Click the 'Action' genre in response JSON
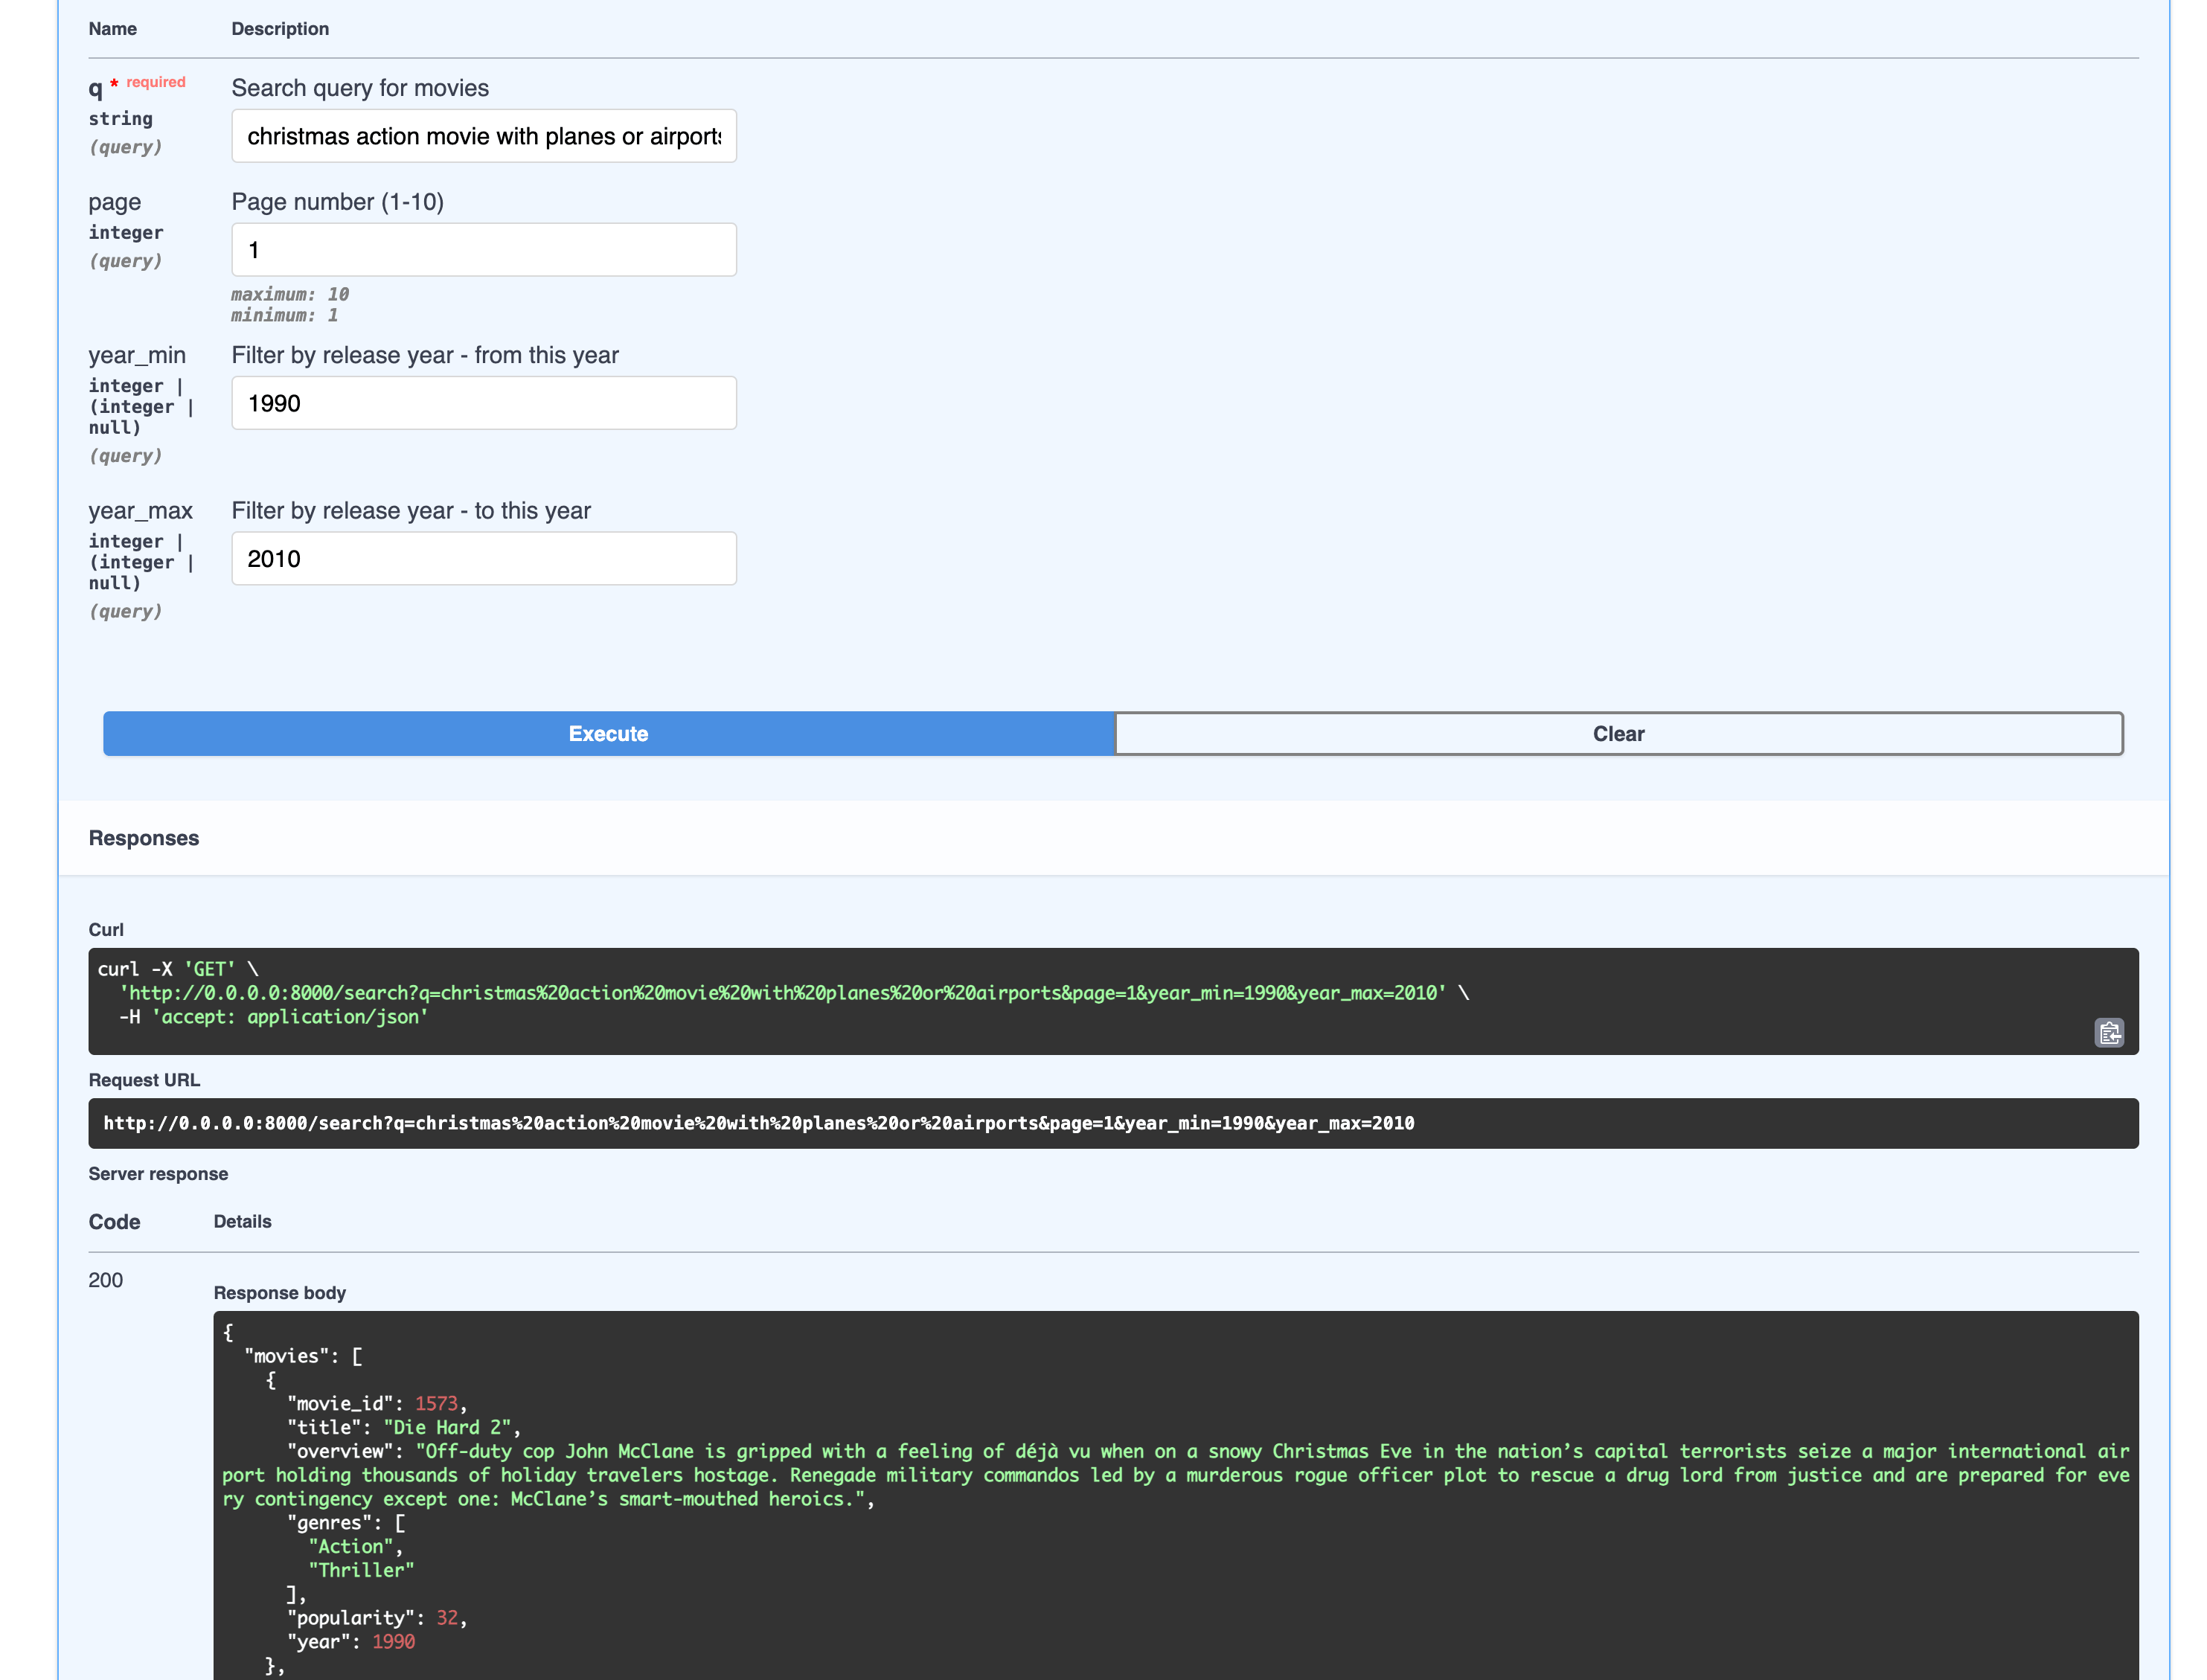 (355, 1546)
